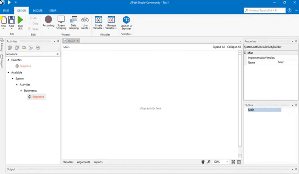Click the green refresh activities icon
The image size is (299, 174).
point(24,48)
